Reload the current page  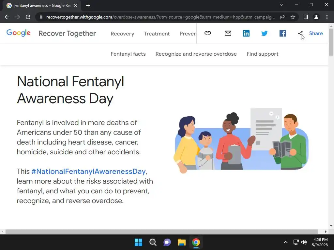28,17
